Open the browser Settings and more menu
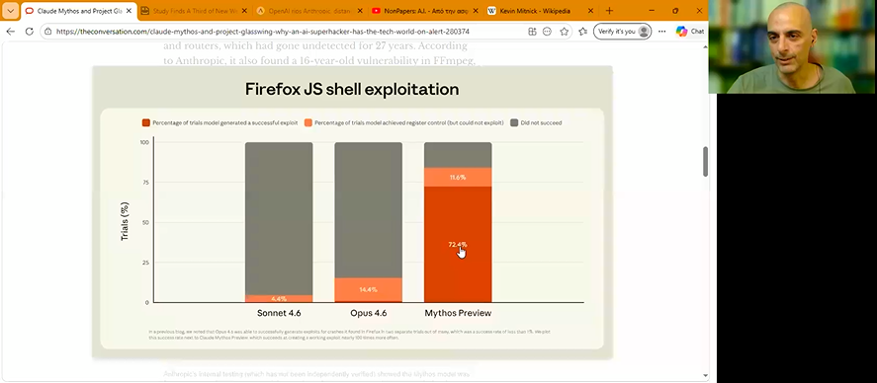This screenshot has width=877, height=383. pyautogui.click(x=662, y=32)
